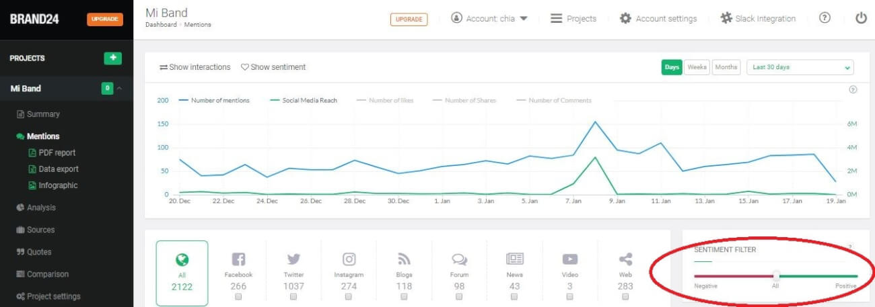Click the BRAND24 logo
Viewport: 875px width, 307px height.
34,19
